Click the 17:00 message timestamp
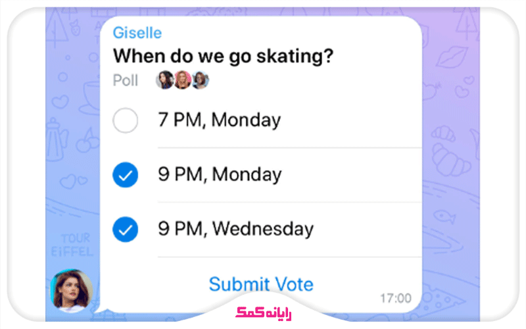This screenshot has width=526, height=329. click(x=396, y=299)
